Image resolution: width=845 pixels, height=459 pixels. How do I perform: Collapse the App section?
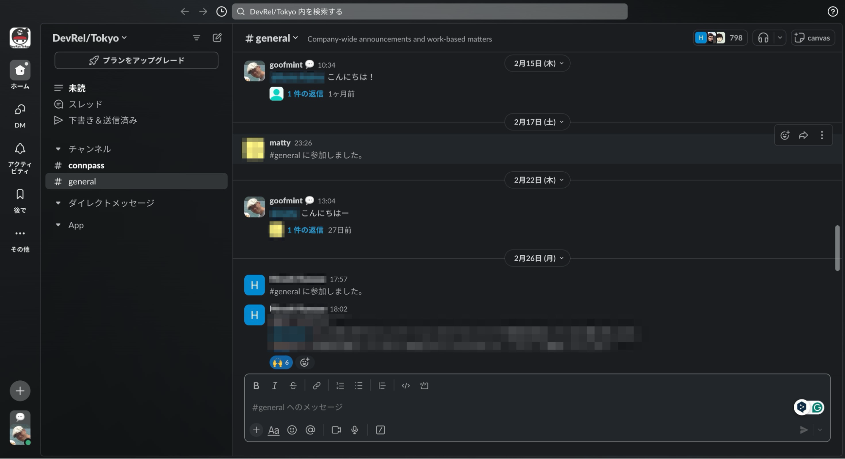click(58, 225)
